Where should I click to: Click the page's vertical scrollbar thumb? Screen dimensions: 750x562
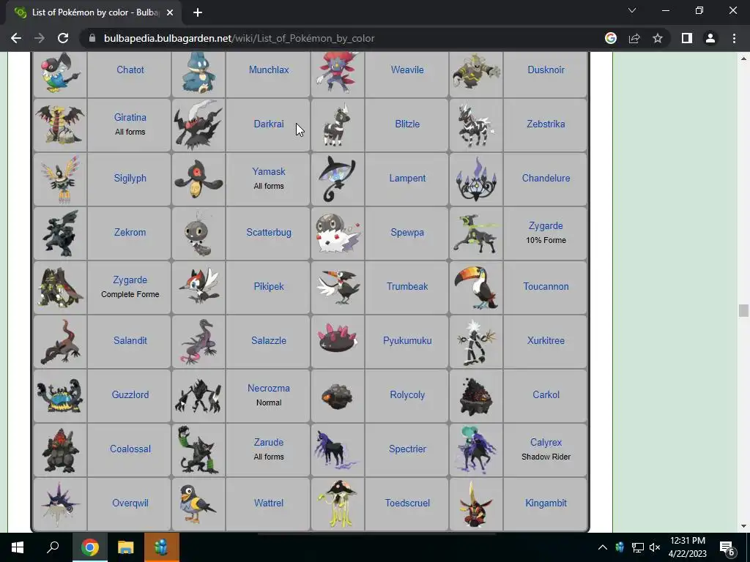click(x=743, y=310)
